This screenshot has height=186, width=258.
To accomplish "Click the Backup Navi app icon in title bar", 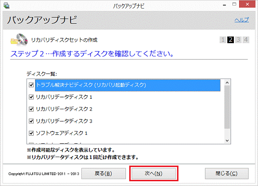I will [x=7, y=5].
